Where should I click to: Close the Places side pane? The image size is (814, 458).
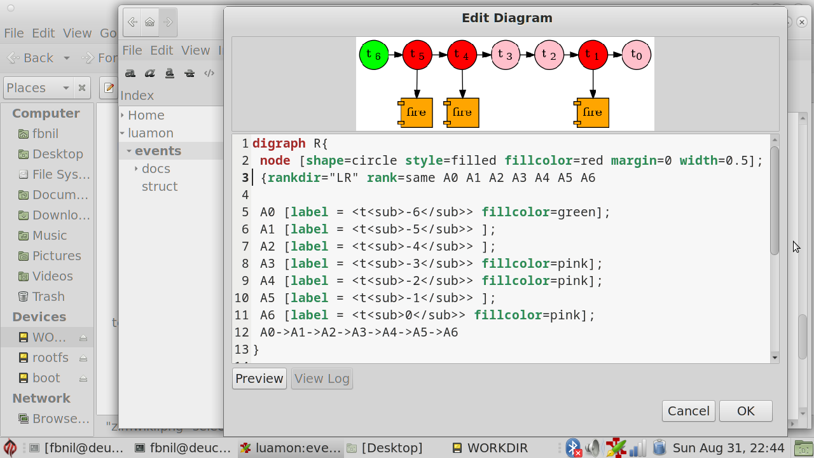(x=82, y=88)
